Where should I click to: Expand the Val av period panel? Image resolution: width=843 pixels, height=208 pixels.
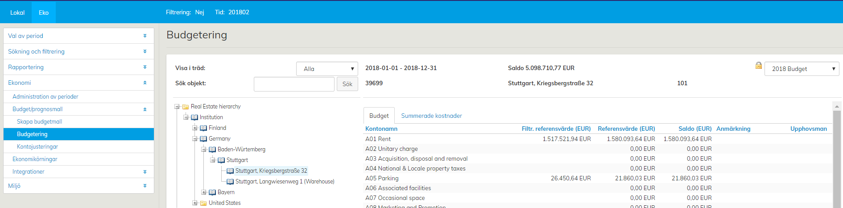click(145, 36)
